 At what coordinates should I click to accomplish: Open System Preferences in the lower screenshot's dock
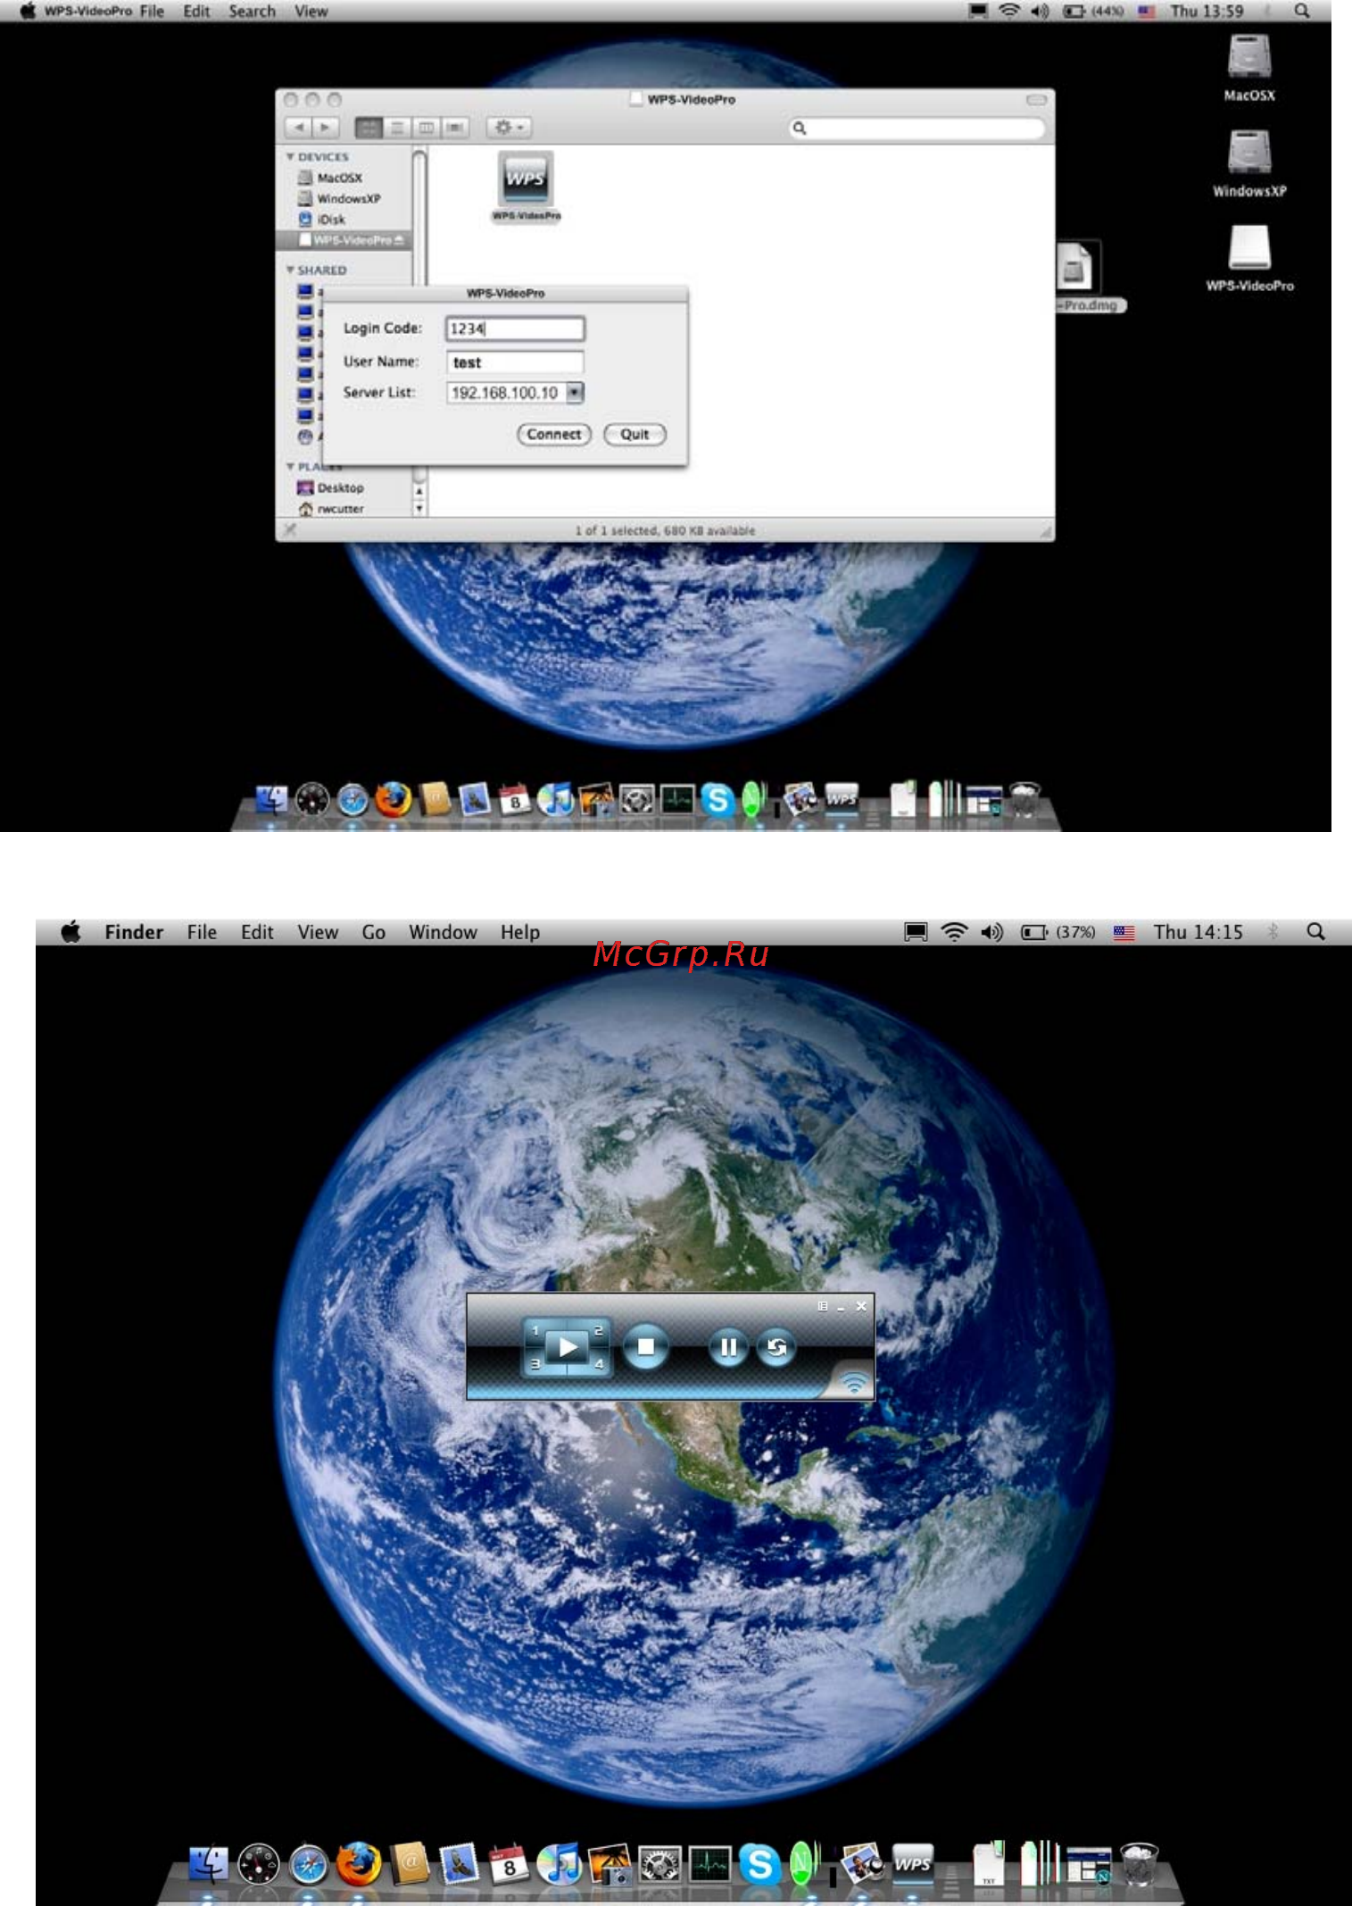pyautogui.click(x=659, y=1864)
